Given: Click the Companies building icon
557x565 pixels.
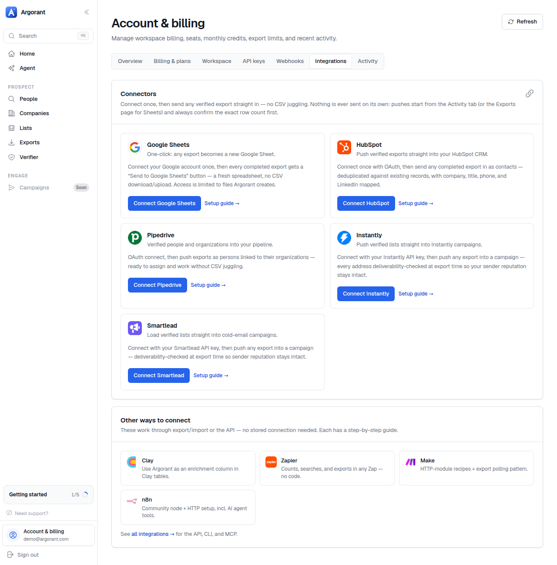Looking at the screenshot, I should (12, 113).
